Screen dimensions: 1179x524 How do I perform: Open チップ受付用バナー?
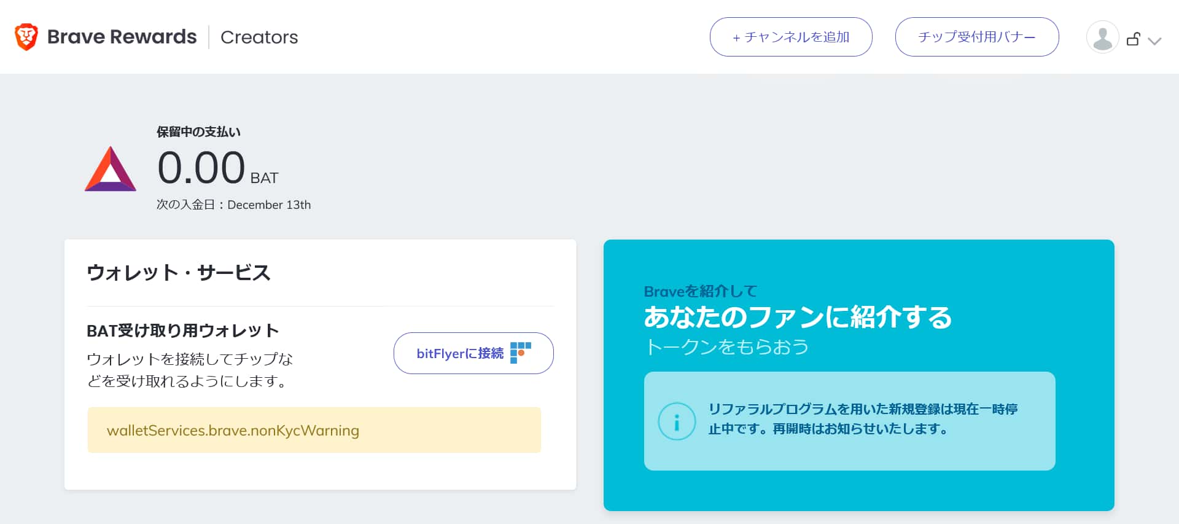[x=976, y=37]
